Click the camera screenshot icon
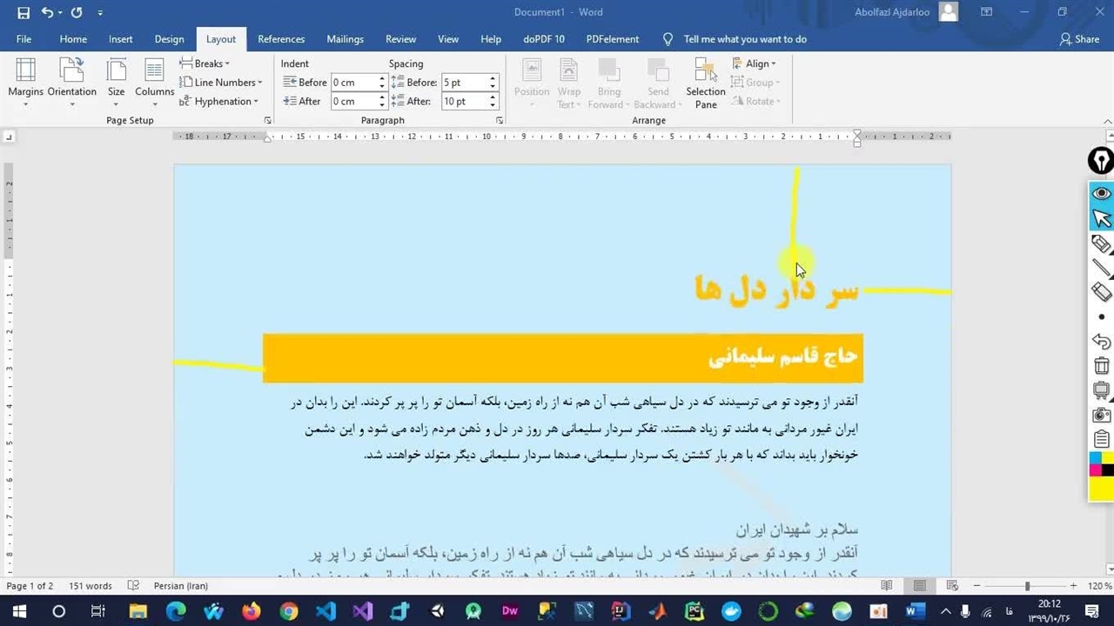 coord(1101,416)
